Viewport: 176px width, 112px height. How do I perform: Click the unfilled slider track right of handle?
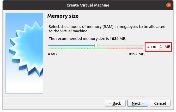[120, 45]
